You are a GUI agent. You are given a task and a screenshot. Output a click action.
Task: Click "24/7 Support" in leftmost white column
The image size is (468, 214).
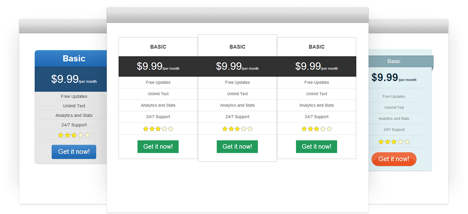click(x=158, y=117)
